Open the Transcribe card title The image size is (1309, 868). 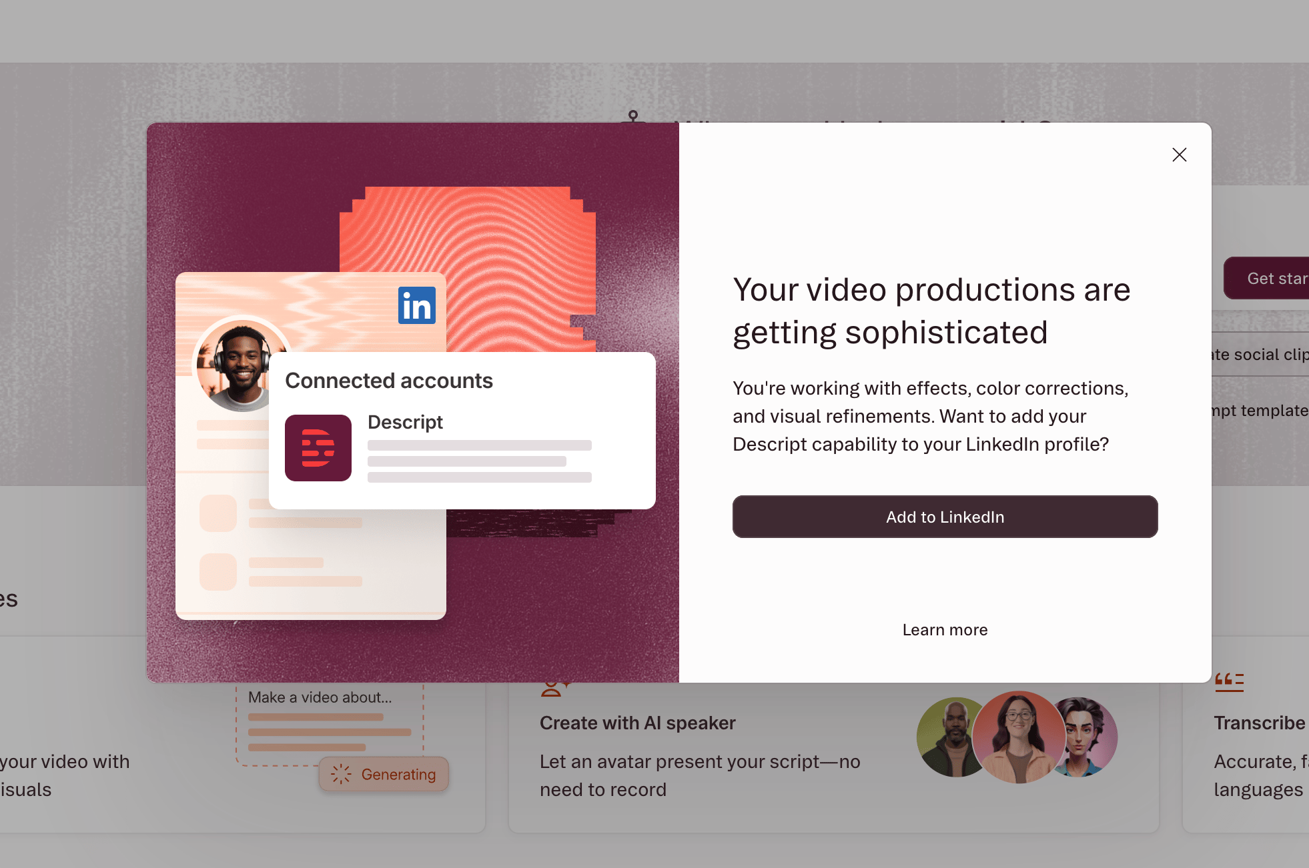coord(1260,723)
